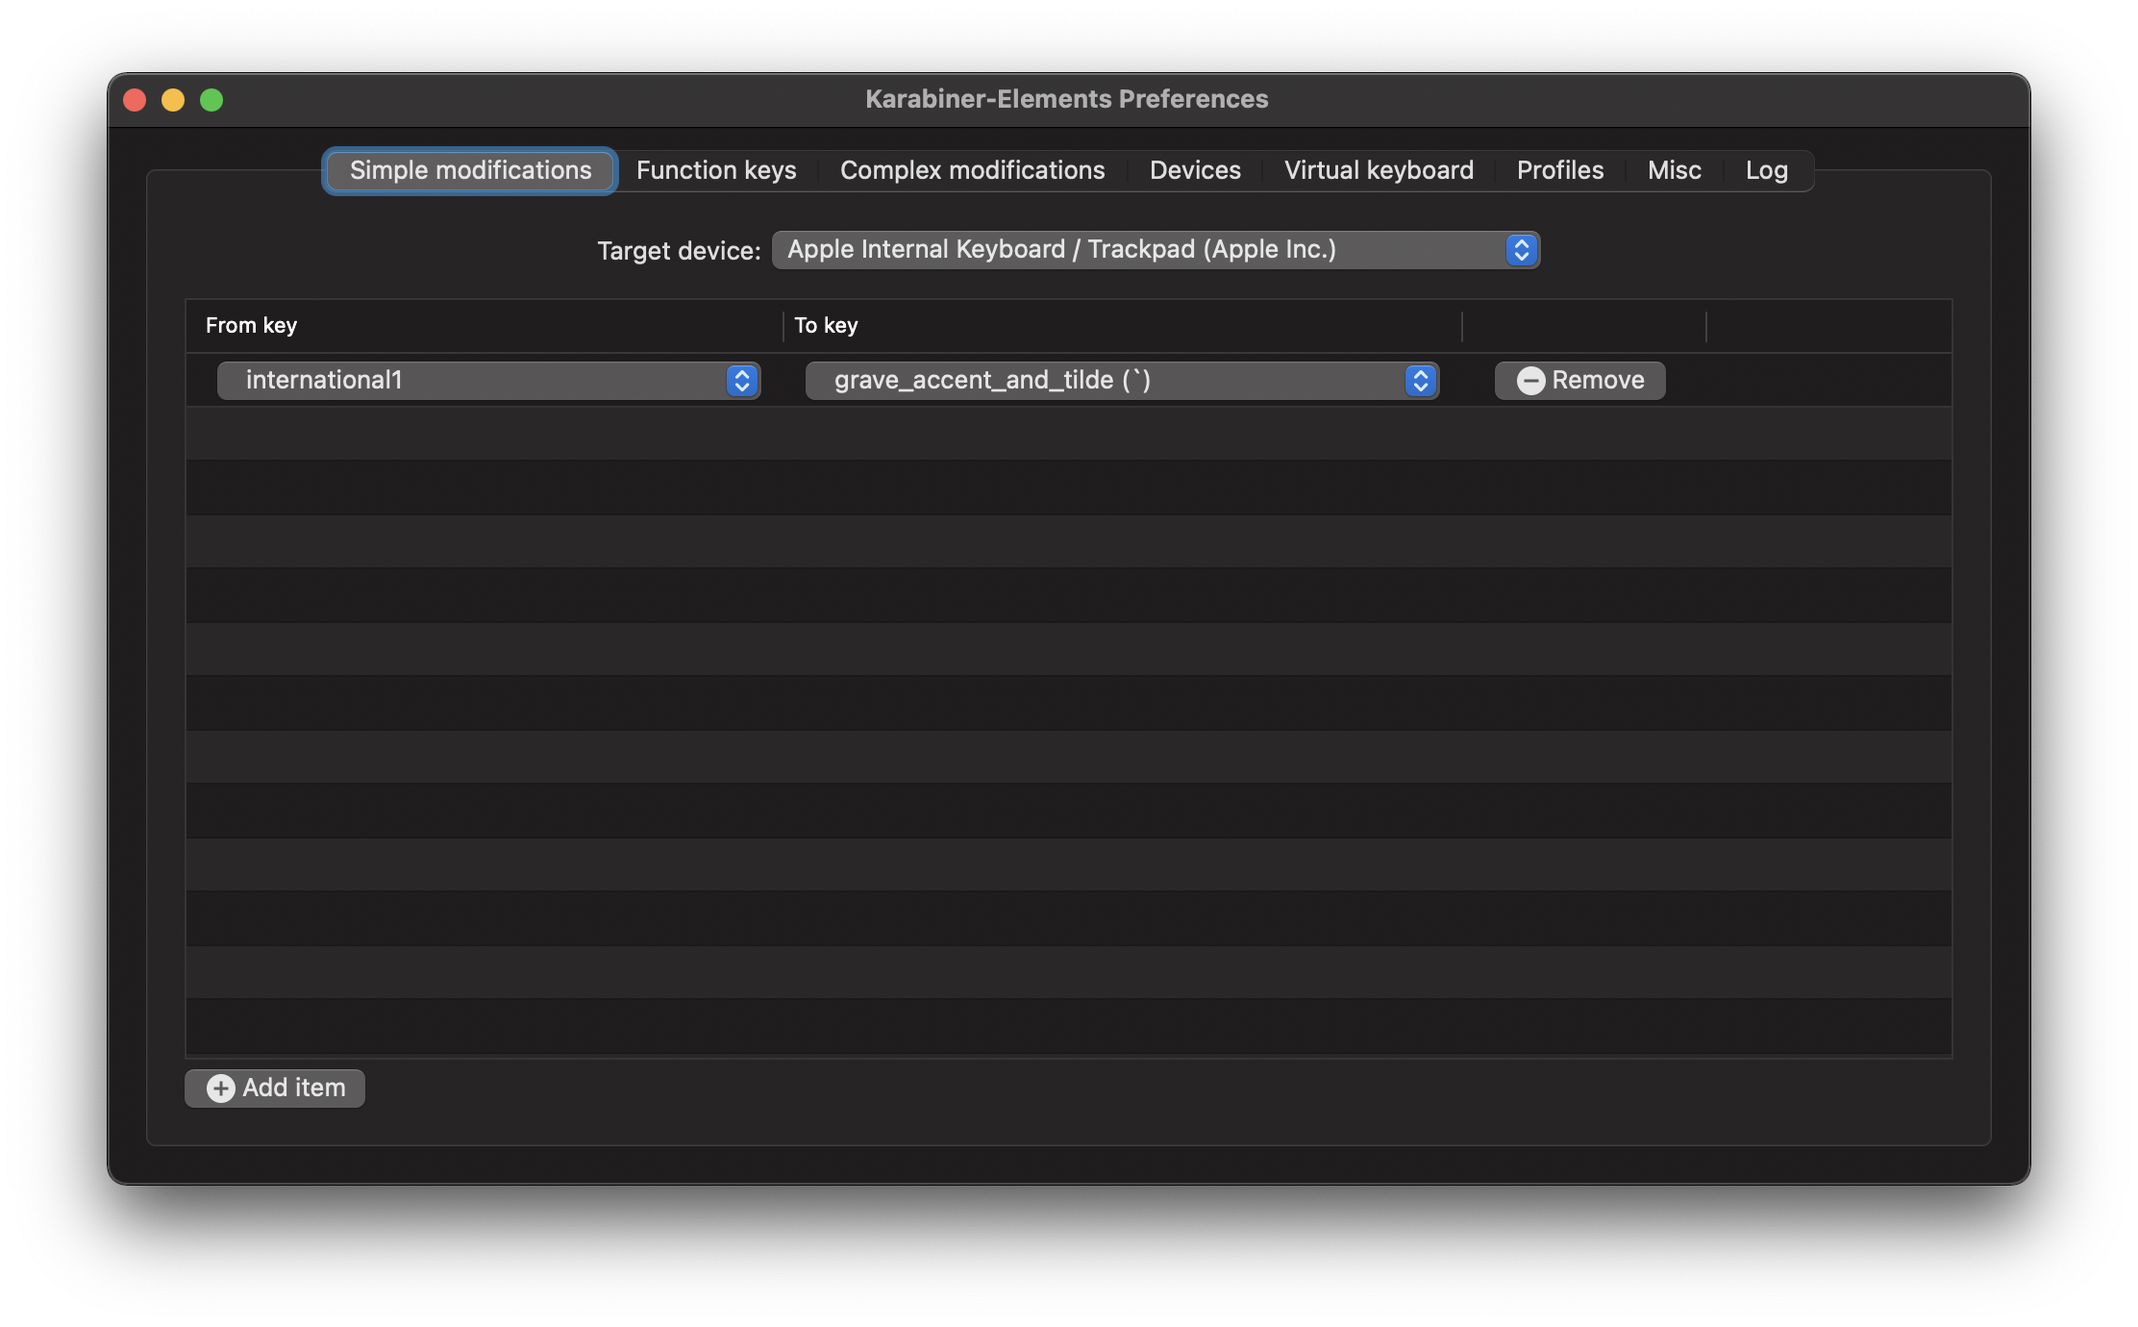Click the minus icon on Remove button
Screen dimensions: 2138x1327
(1530, 381)
